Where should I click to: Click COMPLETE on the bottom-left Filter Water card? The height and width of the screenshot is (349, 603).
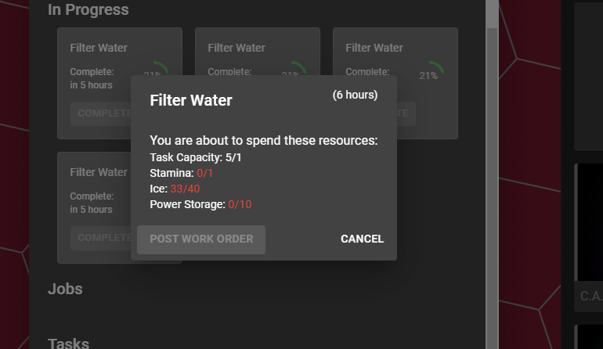click(x=101, y=238)
